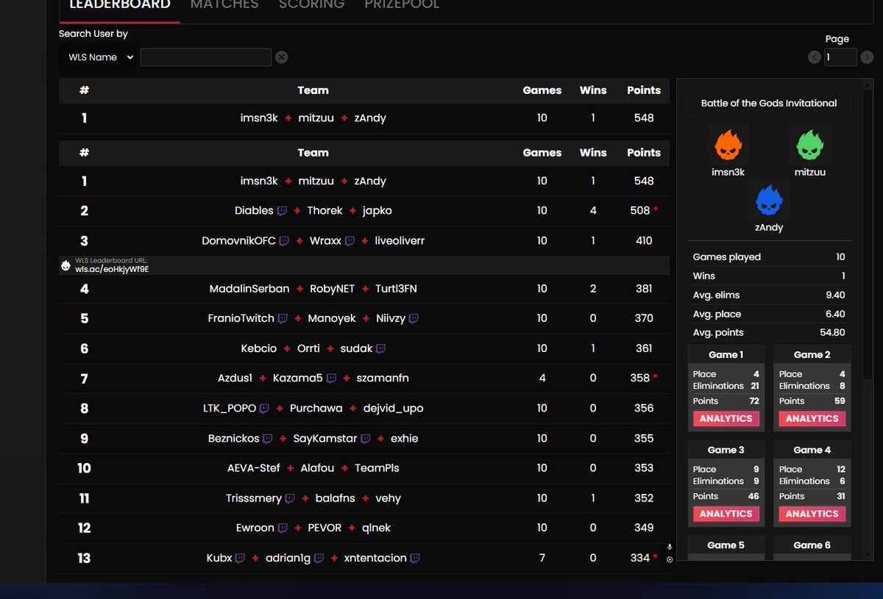Click the WLS skull logo icon
Image resolution: width=883 pixels, height=599 pixels.
click(65, 265)
